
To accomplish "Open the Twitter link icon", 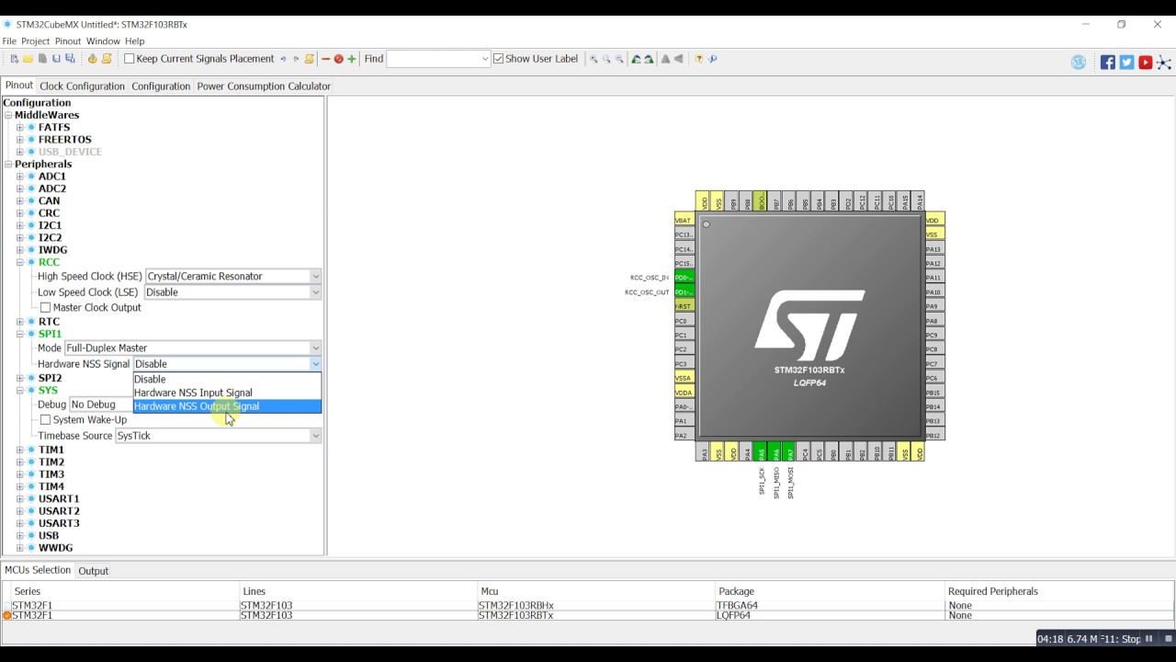I will click(1126, 63).
